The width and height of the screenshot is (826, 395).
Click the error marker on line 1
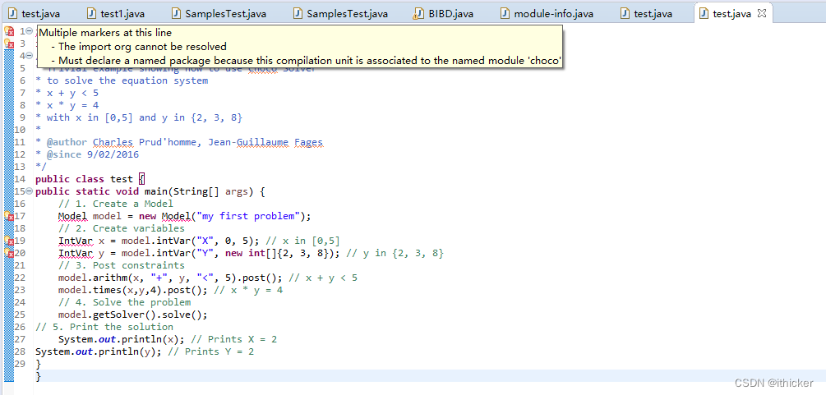pos(9,31)
